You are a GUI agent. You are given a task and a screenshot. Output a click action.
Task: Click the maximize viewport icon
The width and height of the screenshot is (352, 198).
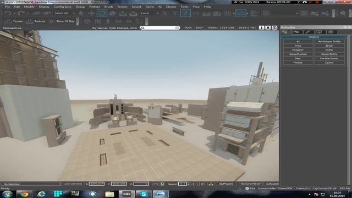274,28
